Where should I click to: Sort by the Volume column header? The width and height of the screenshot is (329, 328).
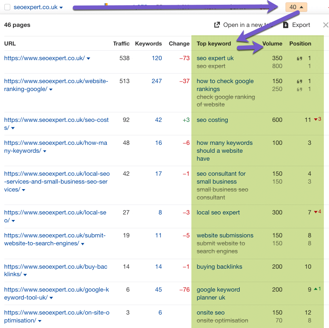pos(272,44)
